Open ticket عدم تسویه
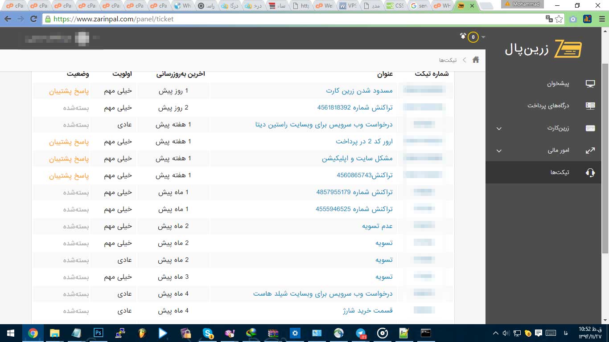 click(x=378, y=226)
